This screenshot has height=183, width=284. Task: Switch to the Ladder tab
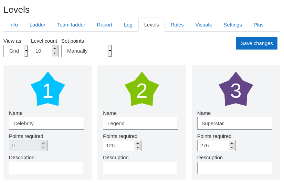[38, 25]
